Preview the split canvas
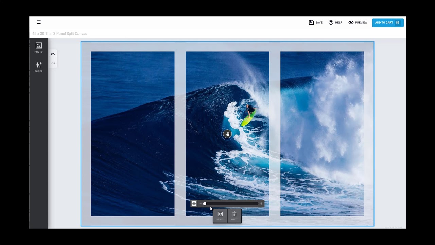 (x=358, y=22)
